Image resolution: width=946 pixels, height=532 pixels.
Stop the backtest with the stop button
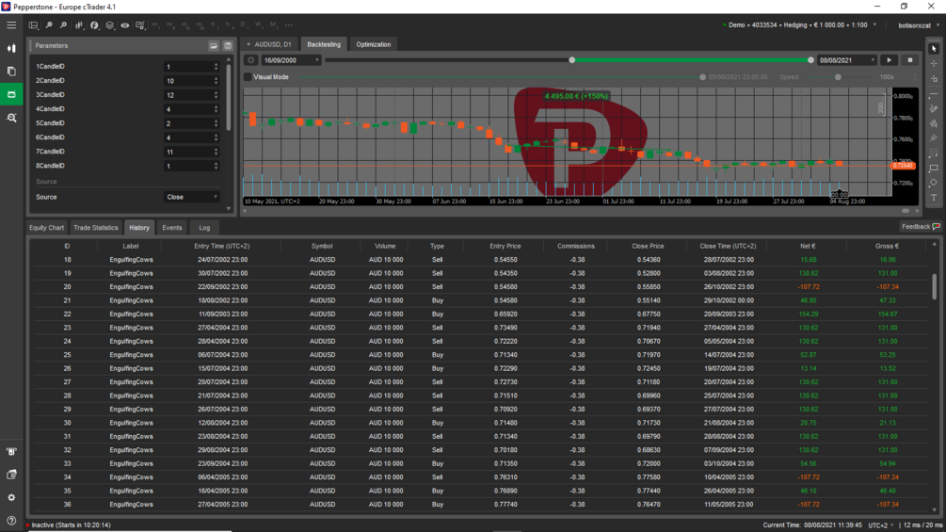click(910, 60)
